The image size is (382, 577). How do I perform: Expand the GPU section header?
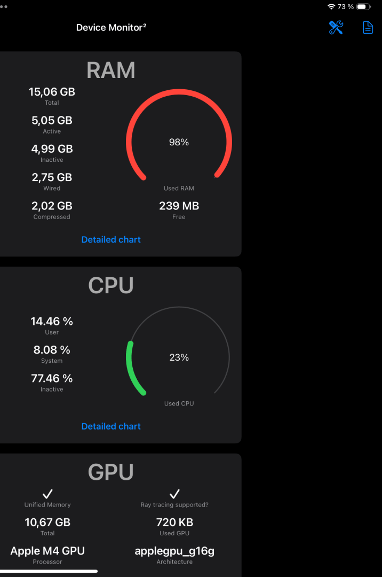[111, 471]
